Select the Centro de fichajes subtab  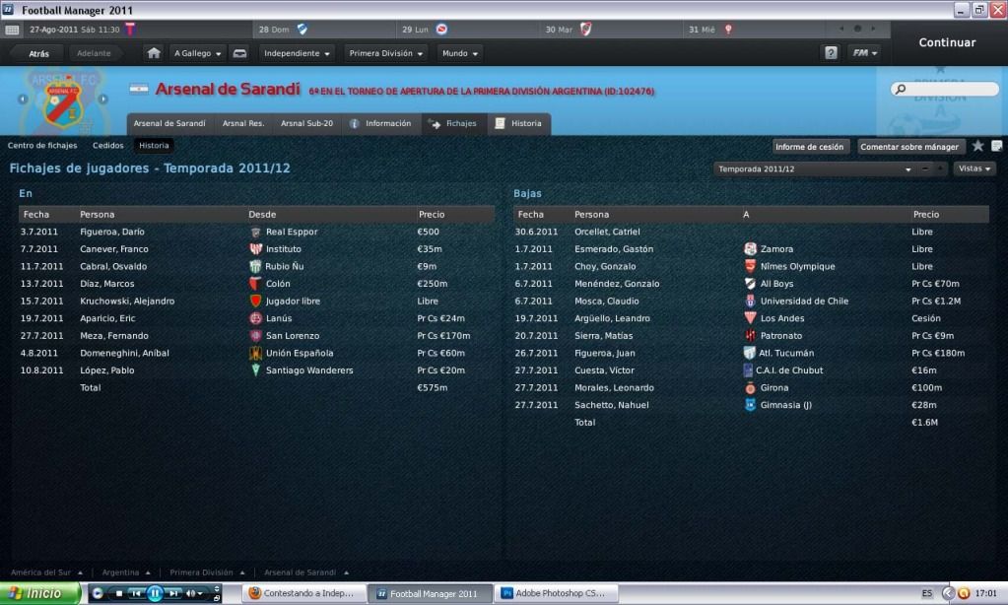(42, 146)
